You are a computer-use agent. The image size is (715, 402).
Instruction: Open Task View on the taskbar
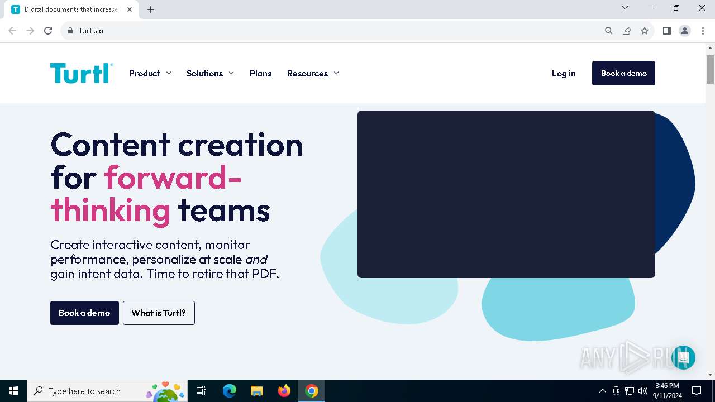point(201,391)
